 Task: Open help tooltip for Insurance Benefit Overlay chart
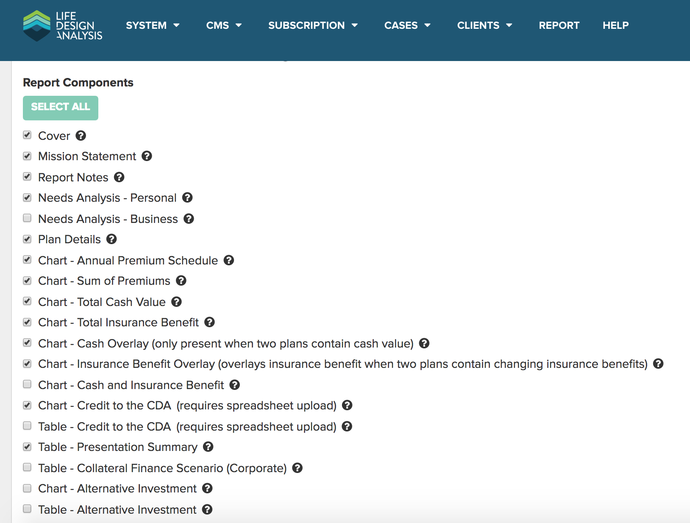(658, 364)
